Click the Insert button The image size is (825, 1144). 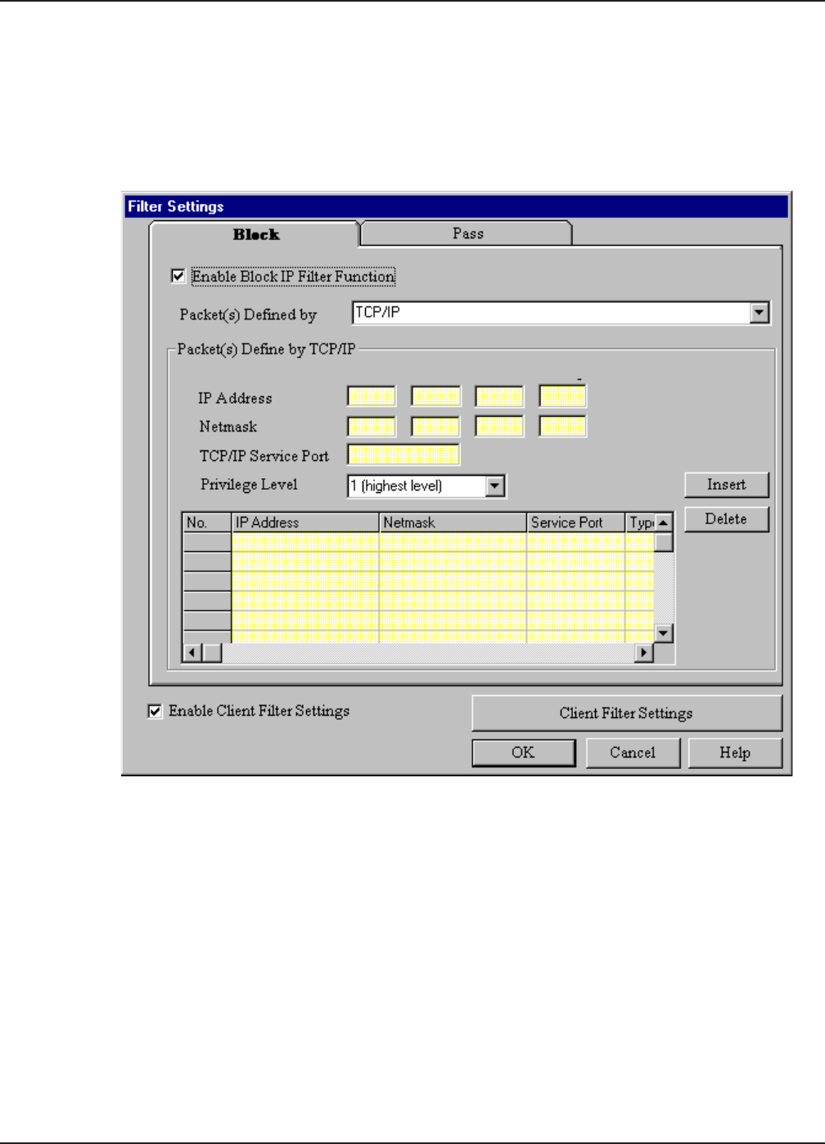click(x=726, y=485)
